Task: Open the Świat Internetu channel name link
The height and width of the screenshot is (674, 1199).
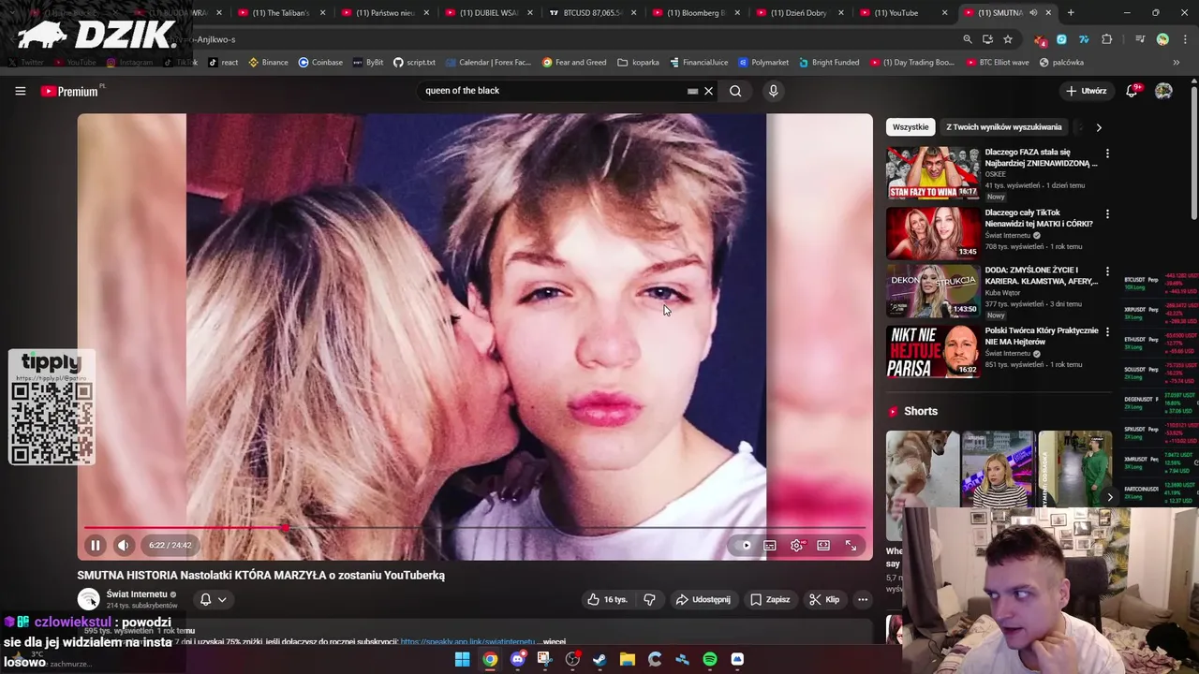Action: (x=136, y=593)
